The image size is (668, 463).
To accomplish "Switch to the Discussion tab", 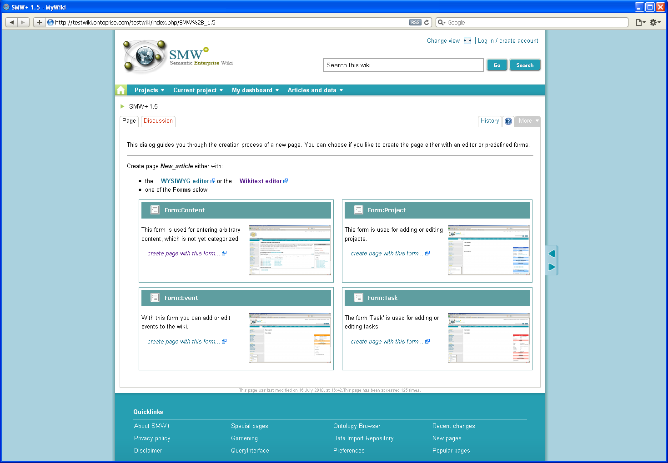I will click(x=158, y=121).
